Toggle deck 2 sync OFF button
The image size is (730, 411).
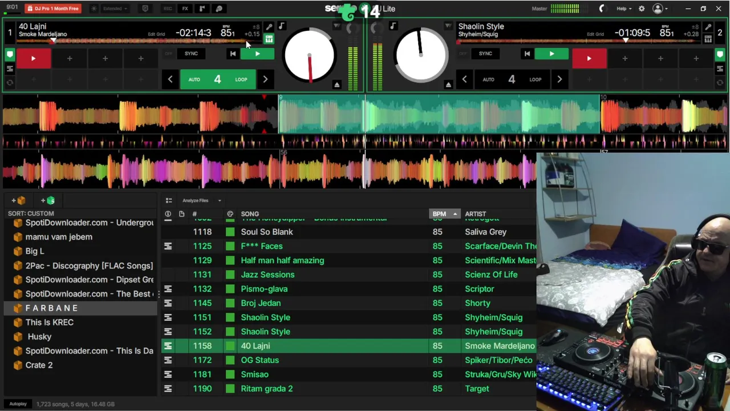pyautogui.click(x=463, y=54)
